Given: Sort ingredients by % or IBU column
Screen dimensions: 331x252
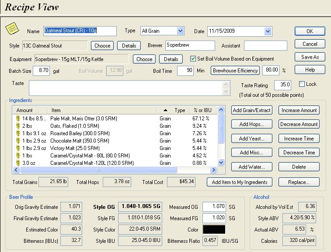Looking at the screenshot, I should pyautogui.click(x=203, y=110).
